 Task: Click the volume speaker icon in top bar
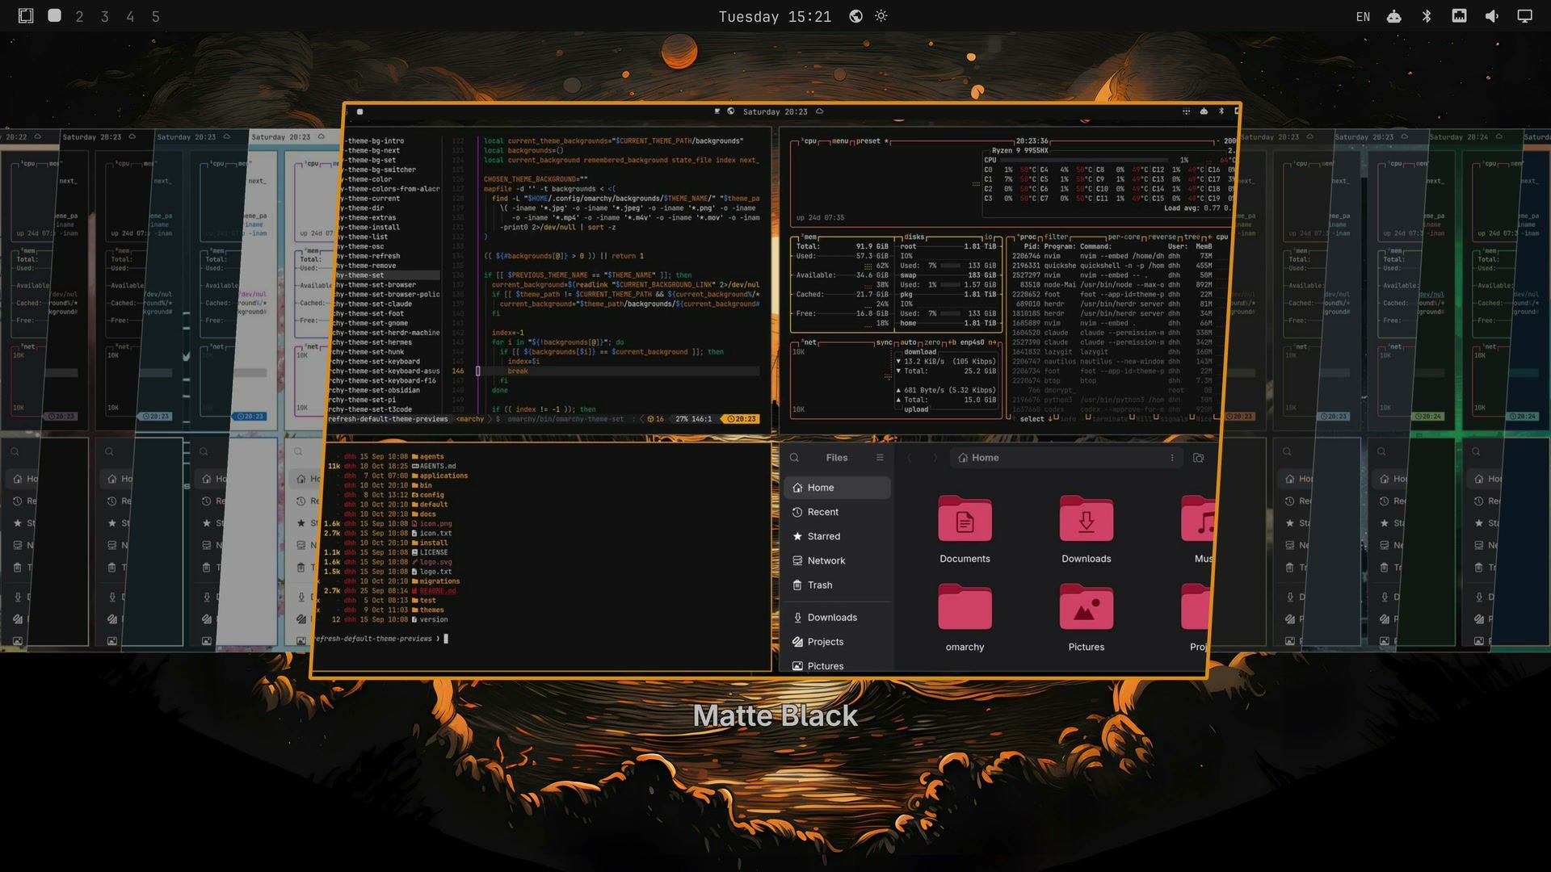[x=1492, y=16]
